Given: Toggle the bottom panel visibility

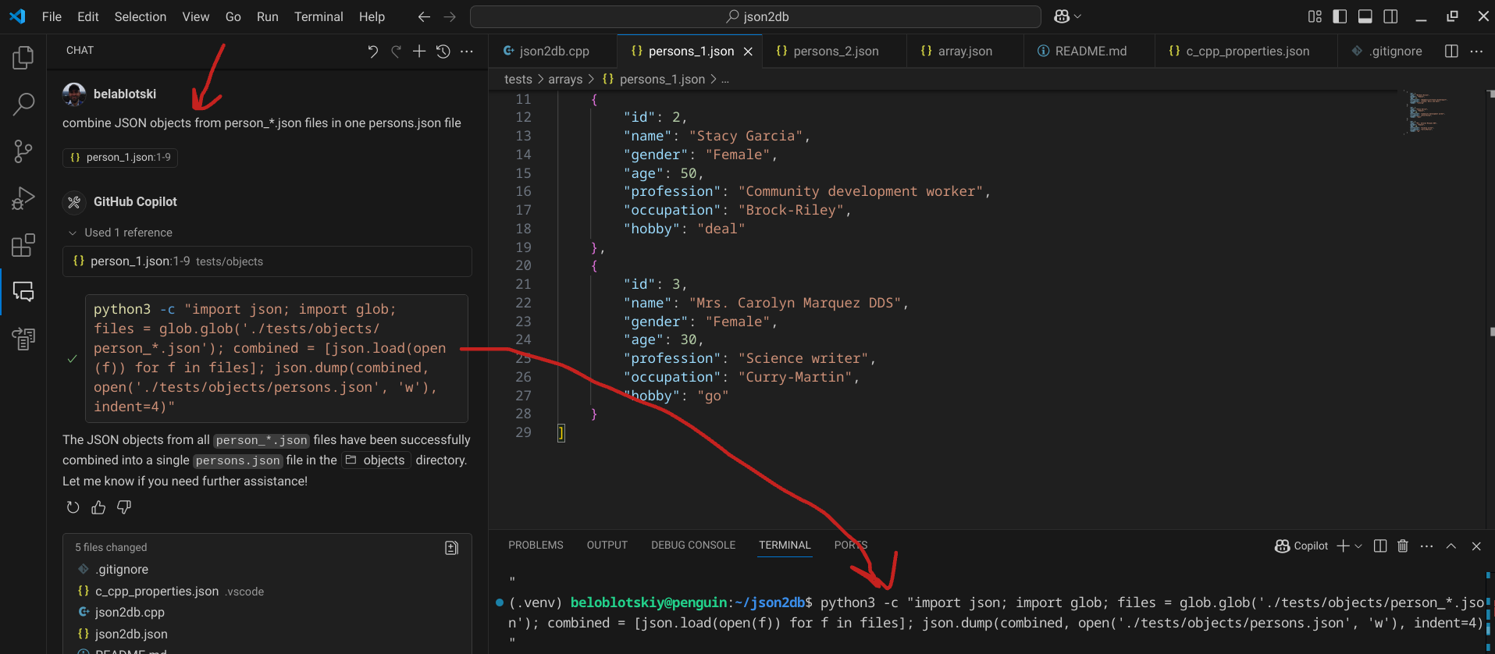Looking at the screenshot, I should (1365, 16).
